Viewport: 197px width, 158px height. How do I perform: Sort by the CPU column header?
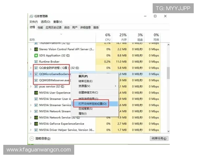[104, 37]
